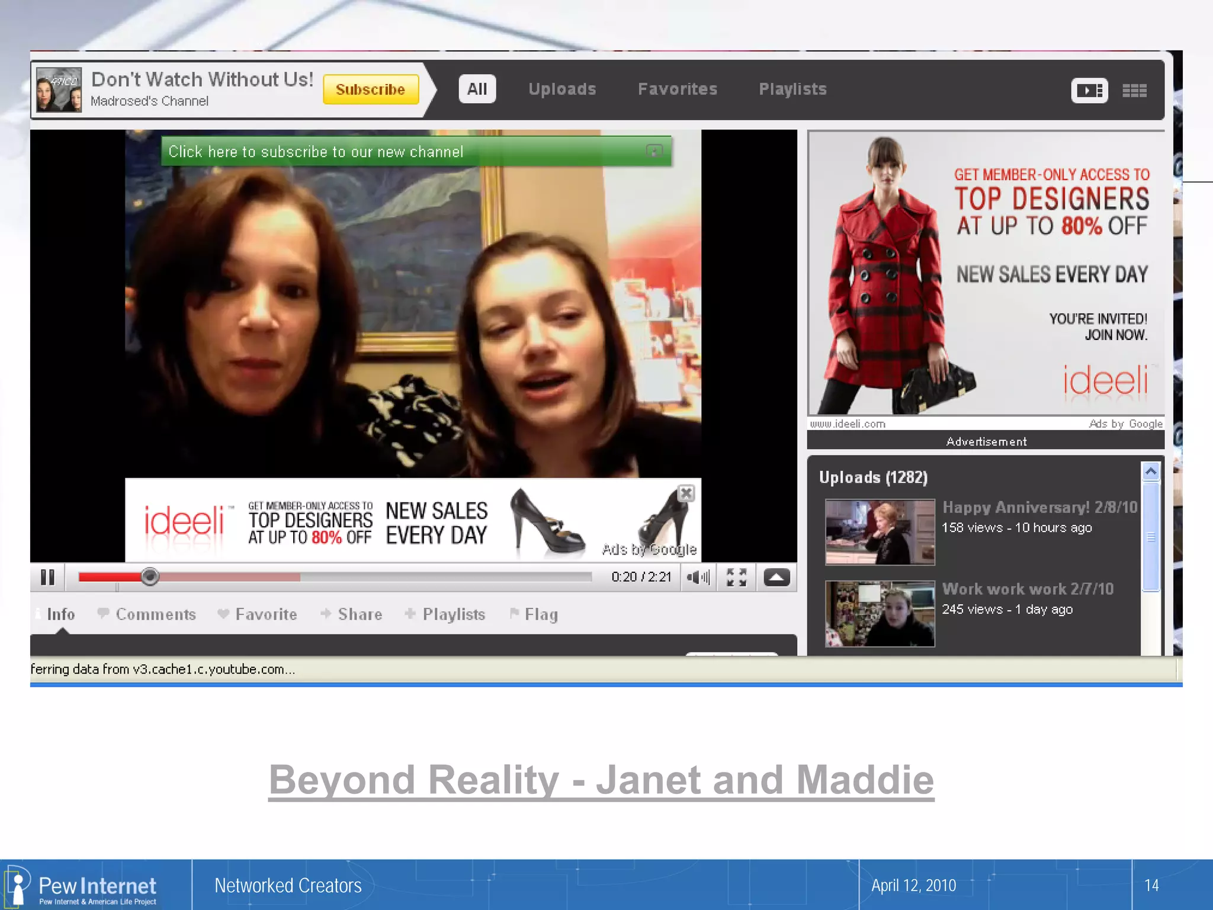This screenshot has height=910, width=1213.
Task: Collapse player with up-arrow button
Action: (776, 577)
